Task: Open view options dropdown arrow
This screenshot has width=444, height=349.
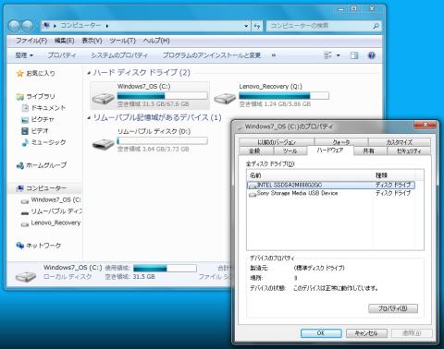Action: coord(339,55)
